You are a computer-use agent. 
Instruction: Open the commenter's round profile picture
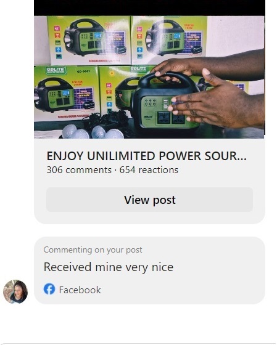pos(15,291)
